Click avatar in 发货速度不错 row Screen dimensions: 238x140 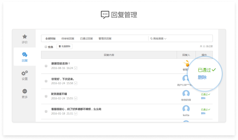point(186,93)
